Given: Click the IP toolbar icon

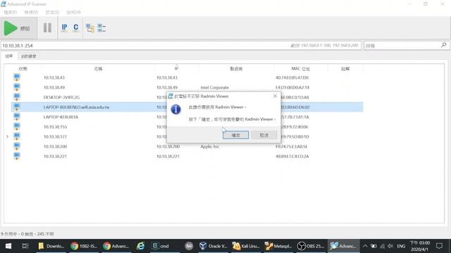Looking at the screenshot, I should [64, 28].
